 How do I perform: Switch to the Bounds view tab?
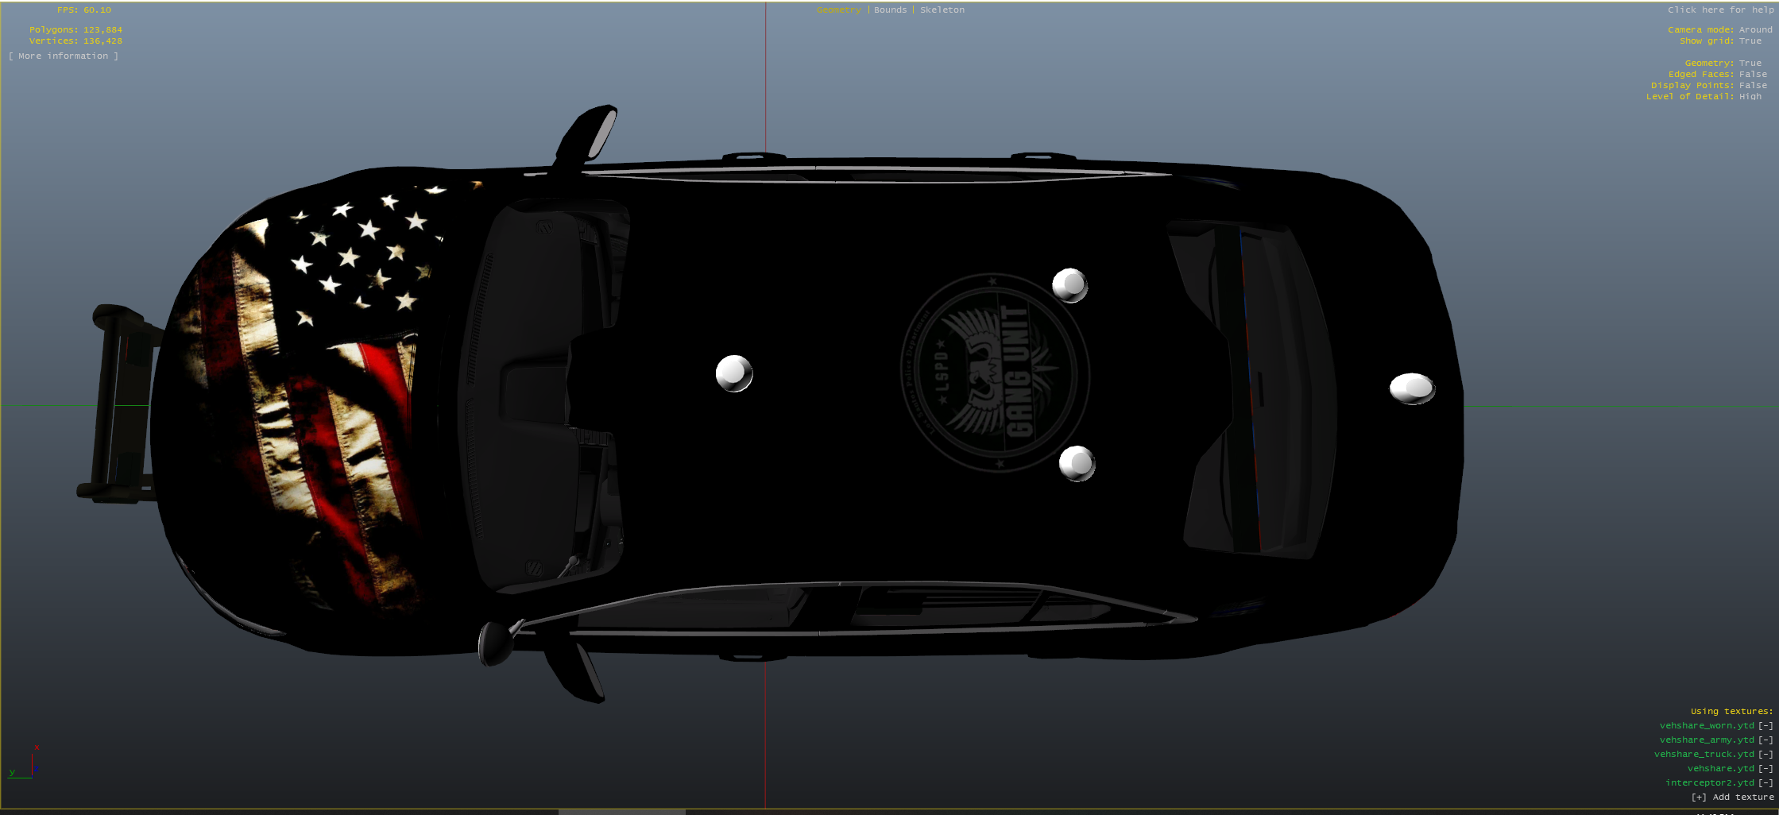(x=890, y=10)
